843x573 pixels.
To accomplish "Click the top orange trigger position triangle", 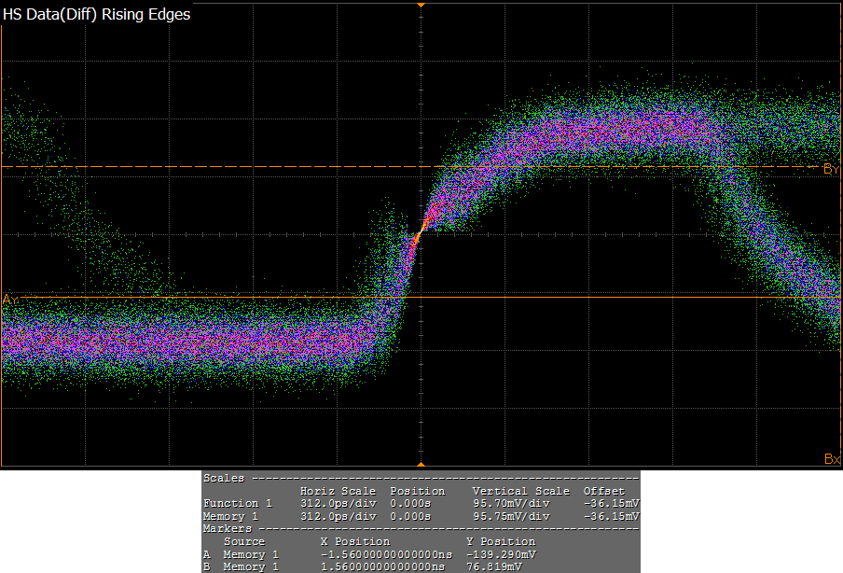I will (421, 6).
